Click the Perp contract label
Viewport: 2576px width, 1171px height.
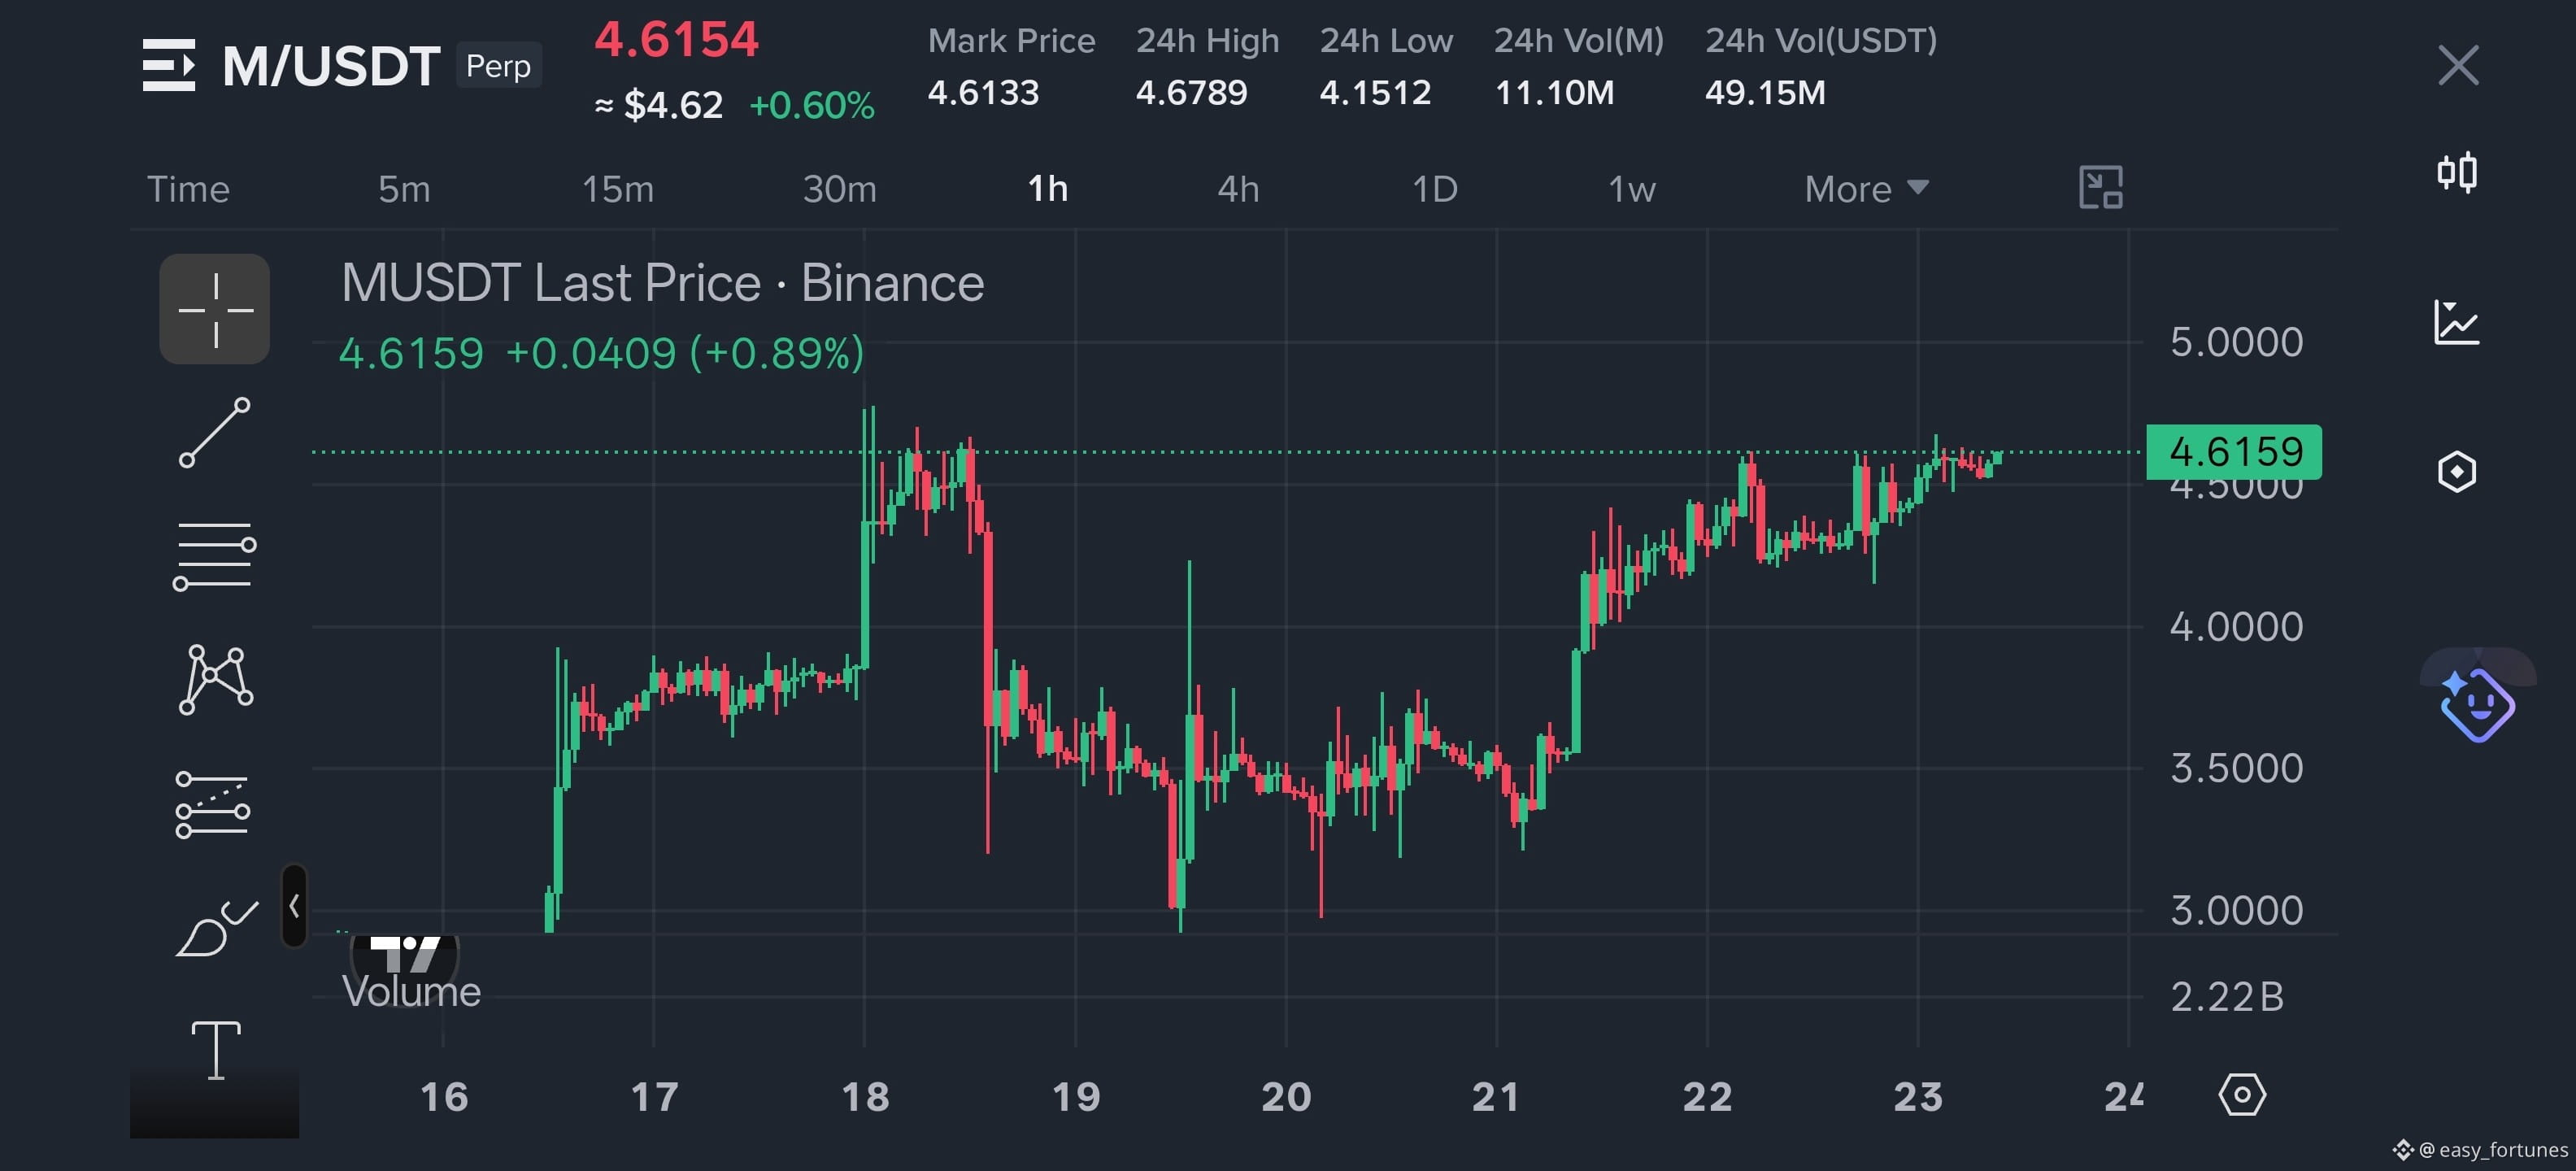point(498,66)
